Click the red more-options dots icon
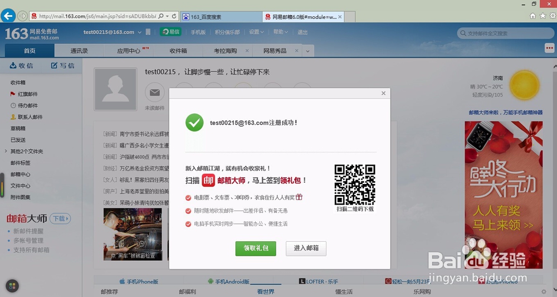Image resolution: width=557 pixels, height=297 pixels. click(x=549, y=48)
